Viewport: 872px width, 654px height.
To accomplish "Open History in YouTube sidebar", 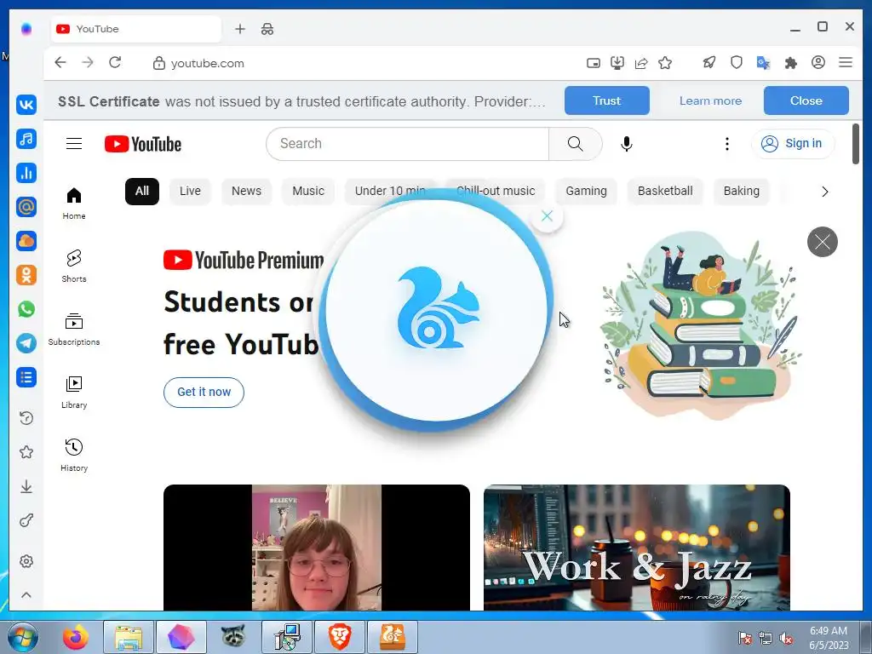I will coord(74,455).
